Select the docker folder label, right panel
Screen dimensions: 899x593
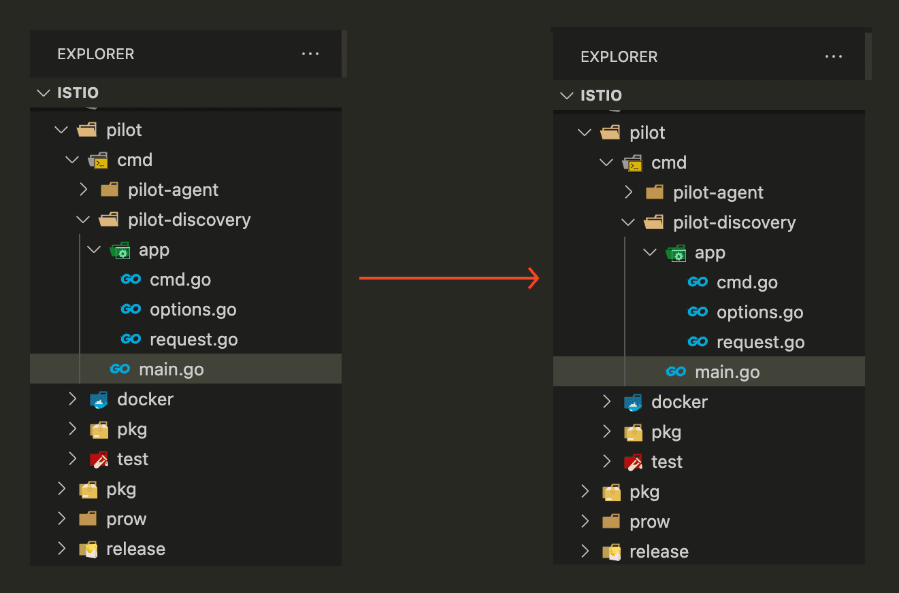[x=679, y=402]
